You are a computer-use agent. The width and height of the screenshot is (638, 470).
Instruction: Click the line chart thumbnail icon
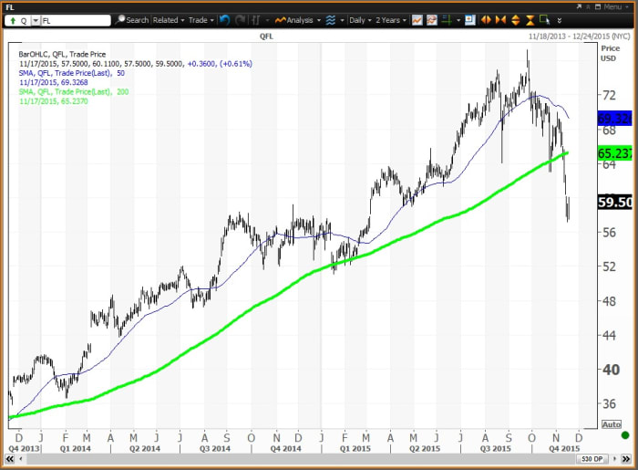point(417,20)
